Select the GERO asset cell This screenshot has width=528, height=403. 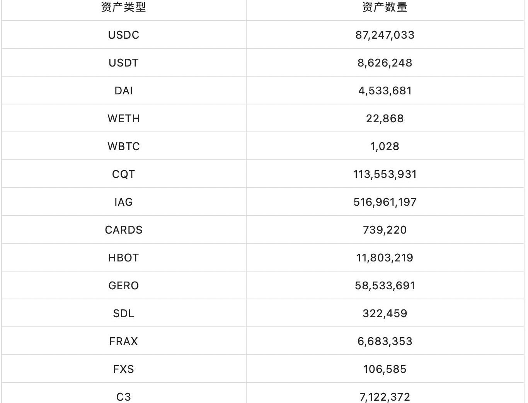click(x=124, y=285)
